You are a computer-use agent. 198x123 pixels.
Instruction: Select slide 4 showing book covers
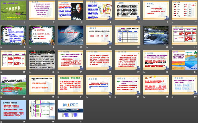click(x=99, y=10)
